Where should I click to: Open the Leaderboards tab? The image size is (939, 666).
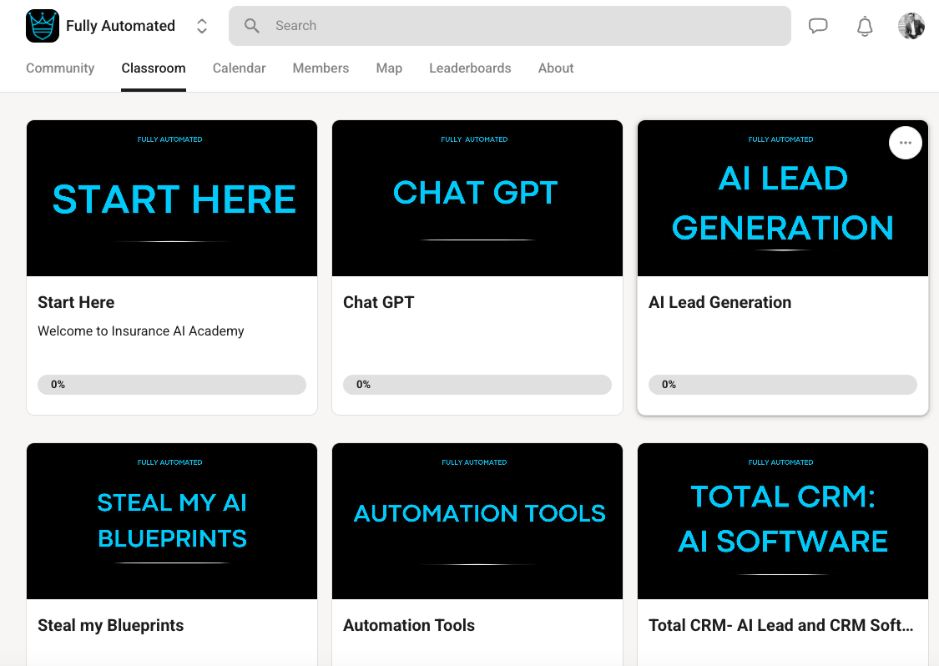(x=470, y=68)
